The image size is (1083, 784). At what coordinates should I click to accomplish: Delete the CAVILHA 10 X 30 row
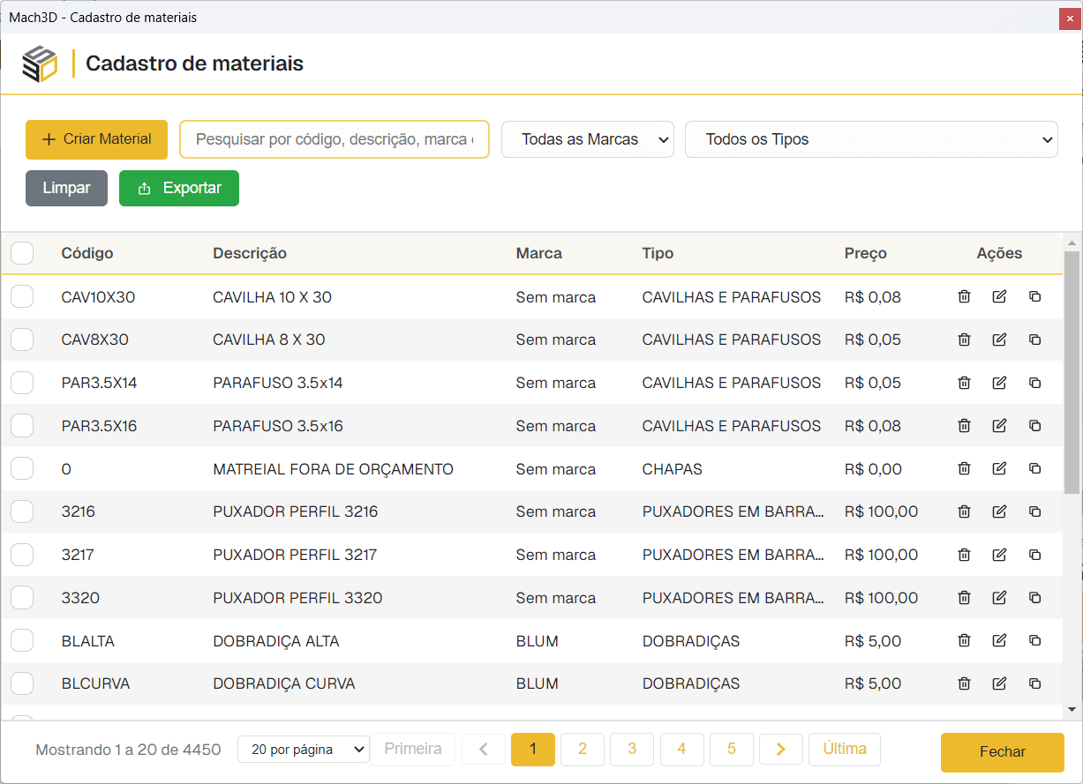click(x=964, y=297)
